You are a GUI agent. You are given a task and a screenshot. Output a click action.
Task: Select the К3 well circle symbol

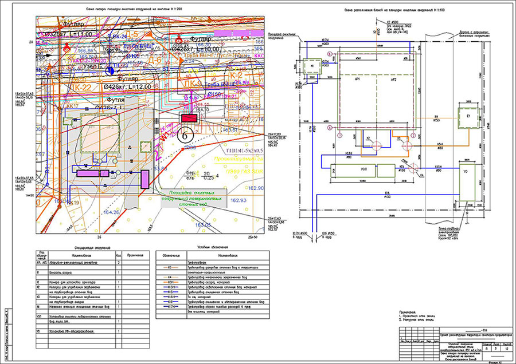(406, 145)
